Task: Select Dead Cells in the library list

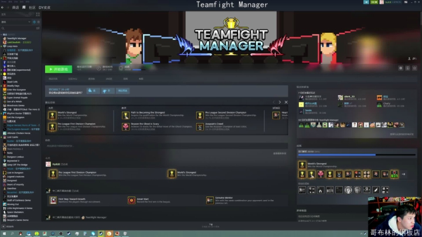Action: (x=12, y=82)
